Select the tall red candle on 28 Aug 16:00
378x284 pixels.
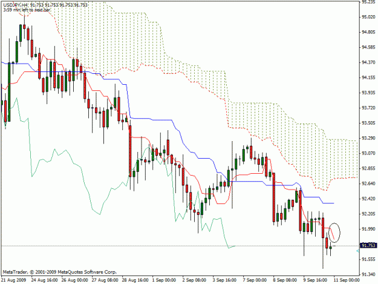(130, 151)
